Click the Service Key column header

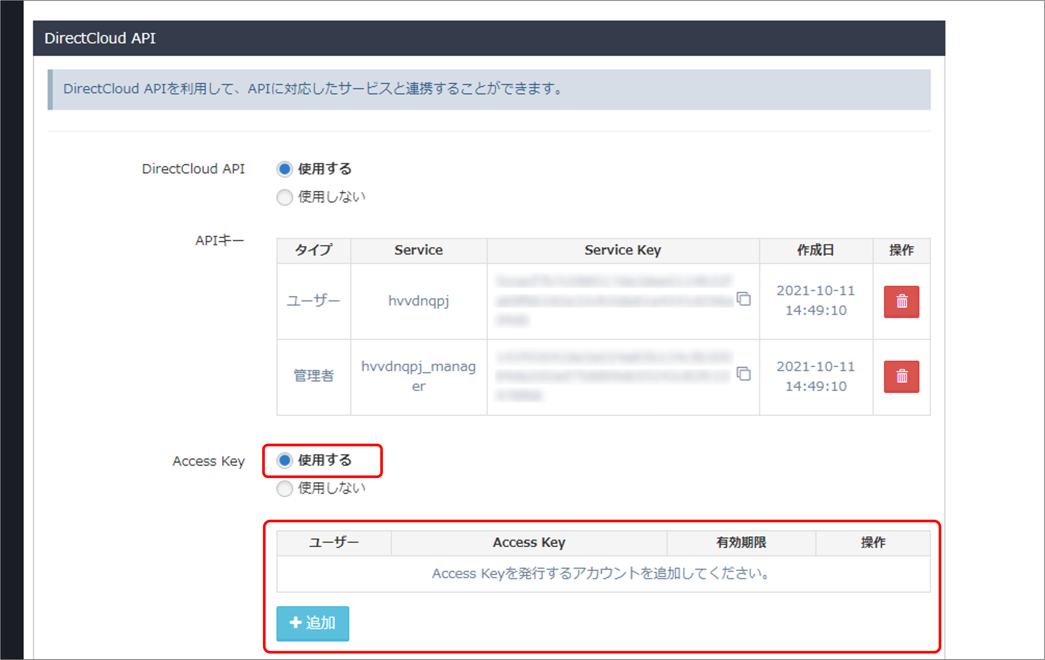tap(622, 250)
